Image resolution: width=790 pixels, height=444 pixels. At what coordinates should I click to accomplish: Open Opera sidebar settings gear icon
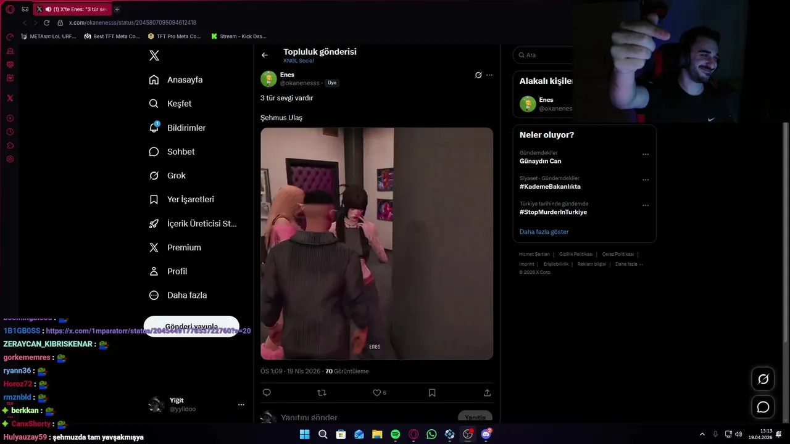point(10,159)
